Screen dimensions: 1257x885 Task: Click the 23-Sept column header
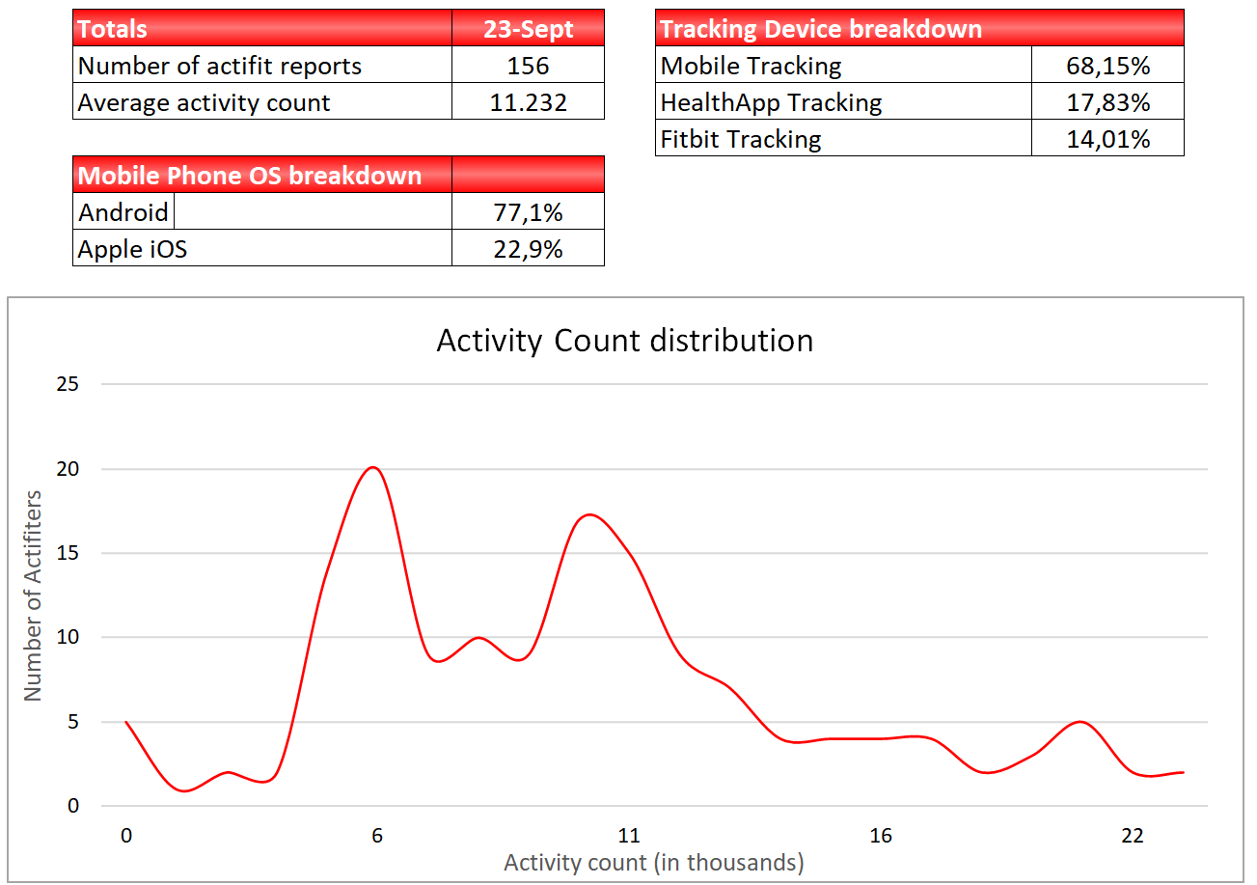pyautogui.click(x=528, y=29)
